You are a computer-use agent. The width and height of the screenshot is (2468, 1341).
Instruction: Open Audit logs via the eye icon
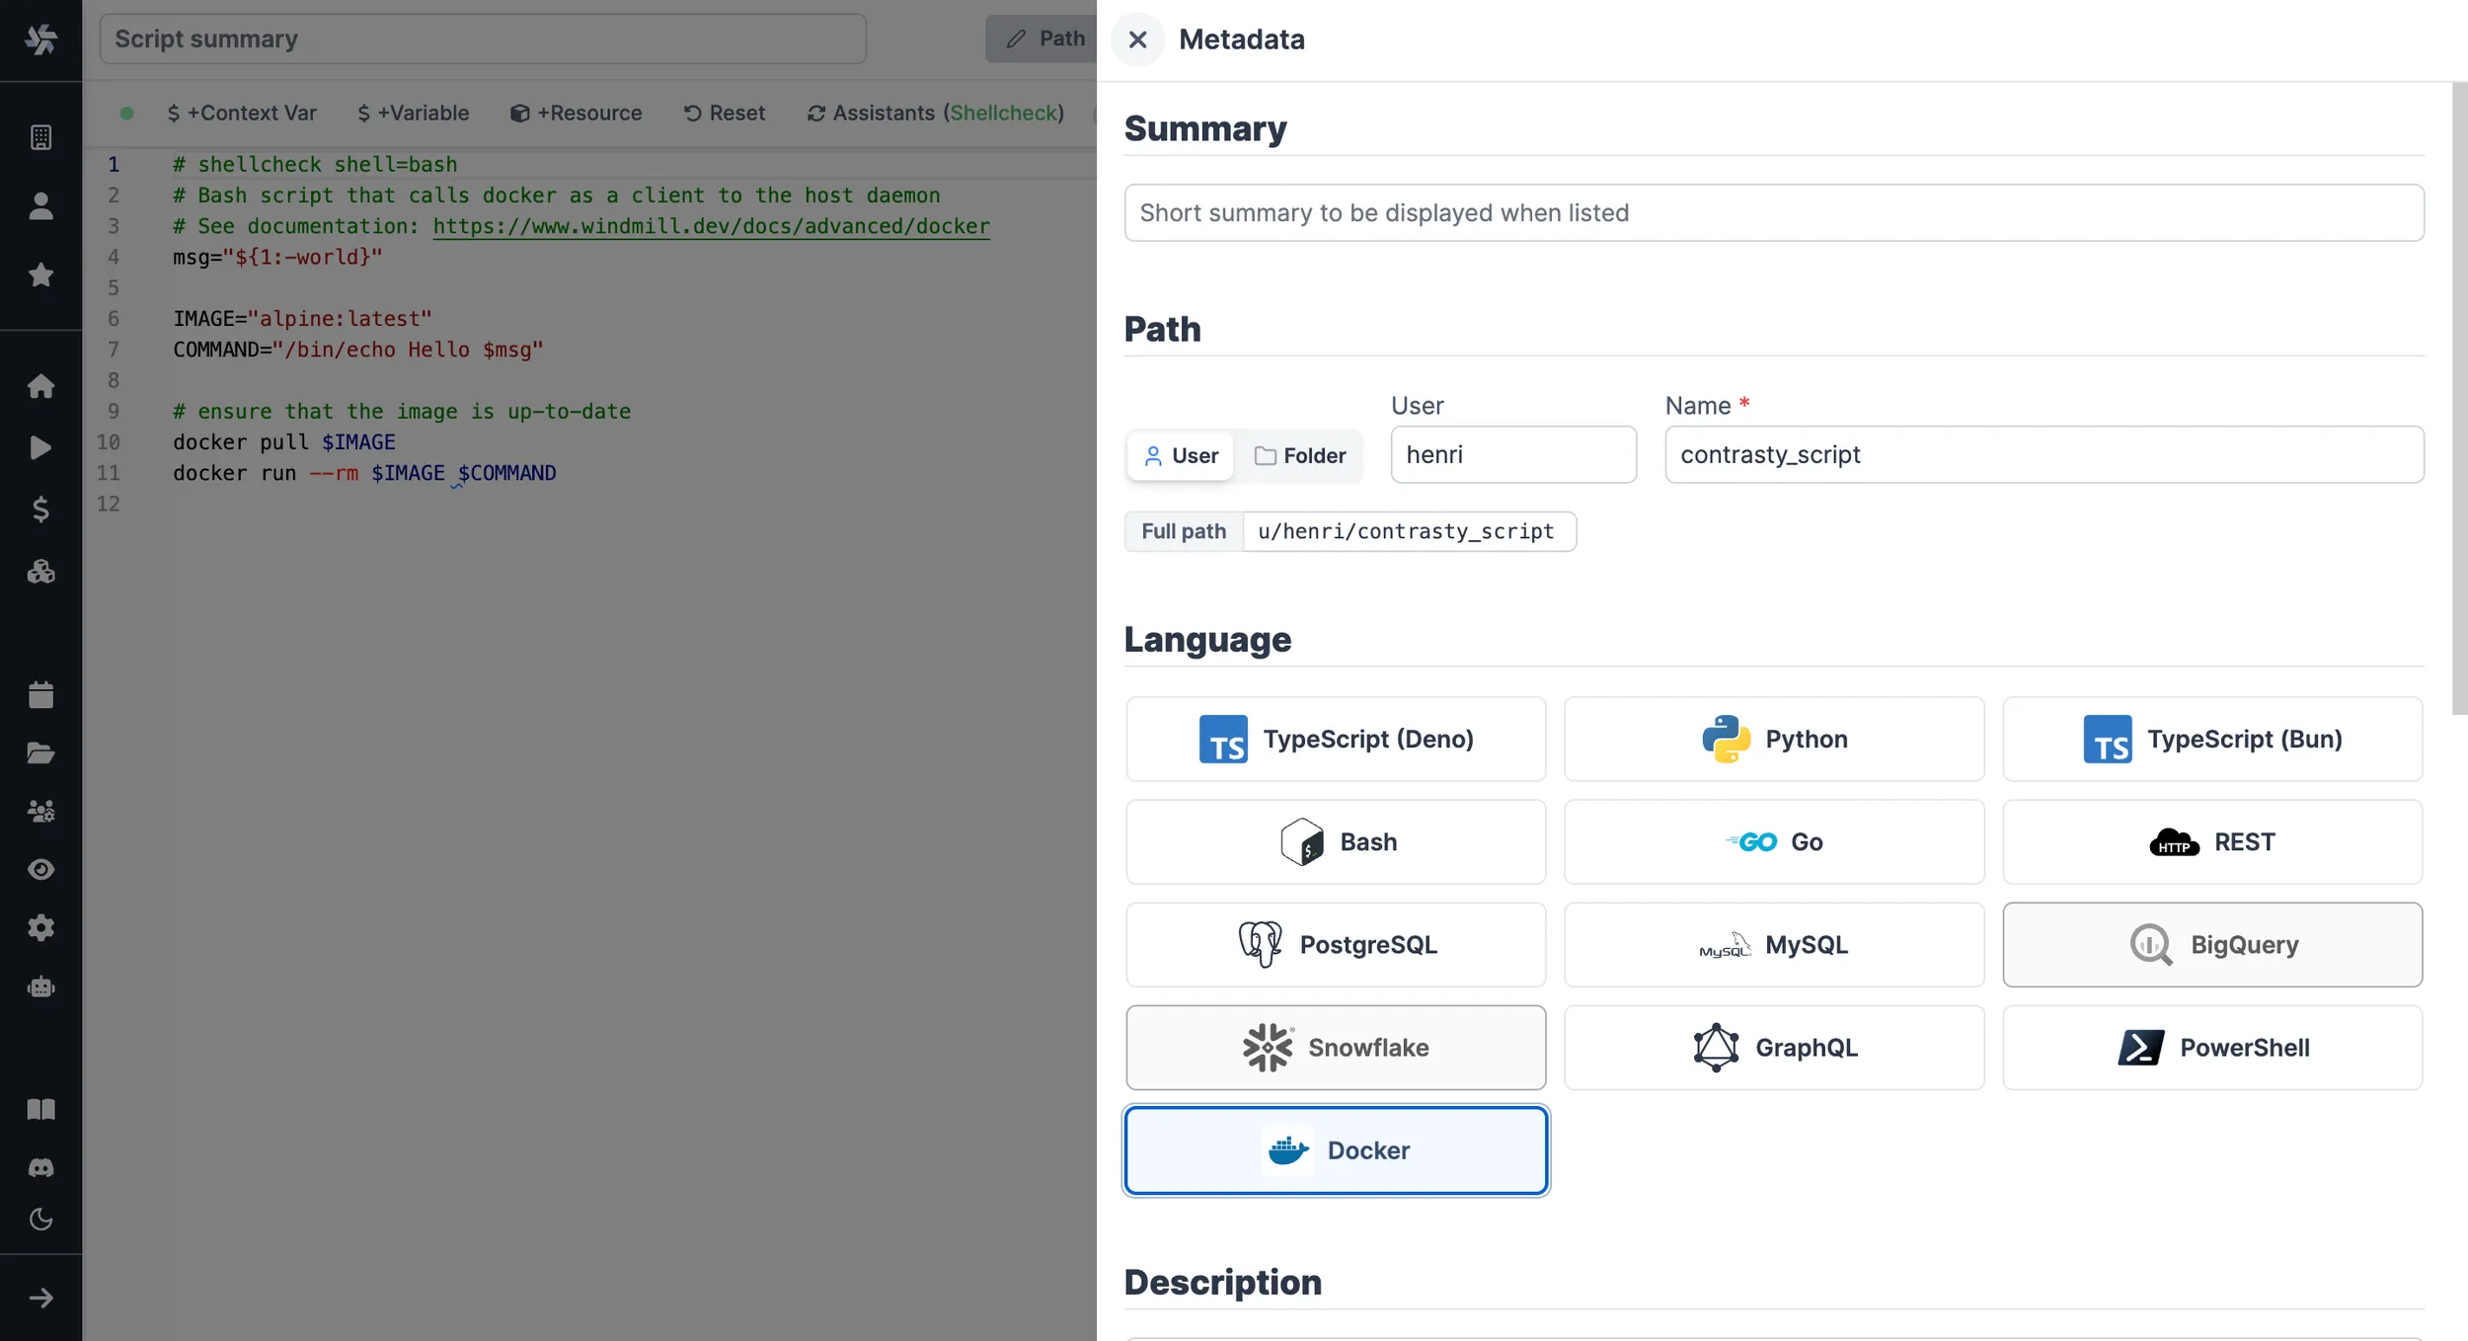click(x=40, y=869)
